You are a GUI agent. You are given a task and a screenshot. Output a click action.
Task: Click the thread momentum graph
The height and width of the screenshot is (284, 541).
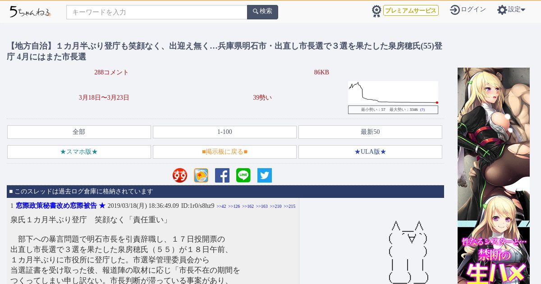pyautogui.click(x=393, y=93)
